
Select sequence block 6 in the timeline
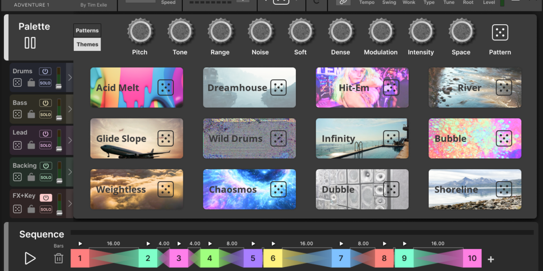point(273,258)
